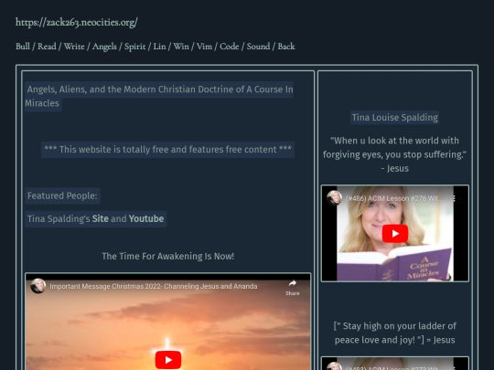Click the Back navigation link

[x=286, y=47]
